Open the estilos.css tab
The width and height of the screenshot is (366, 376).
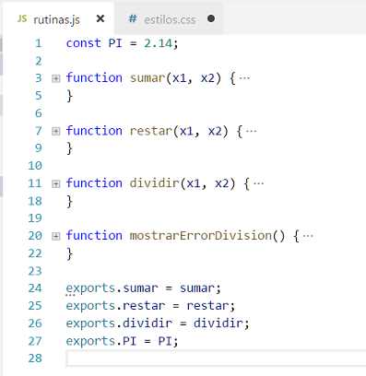pyautogui.click(x=170, y=19)
